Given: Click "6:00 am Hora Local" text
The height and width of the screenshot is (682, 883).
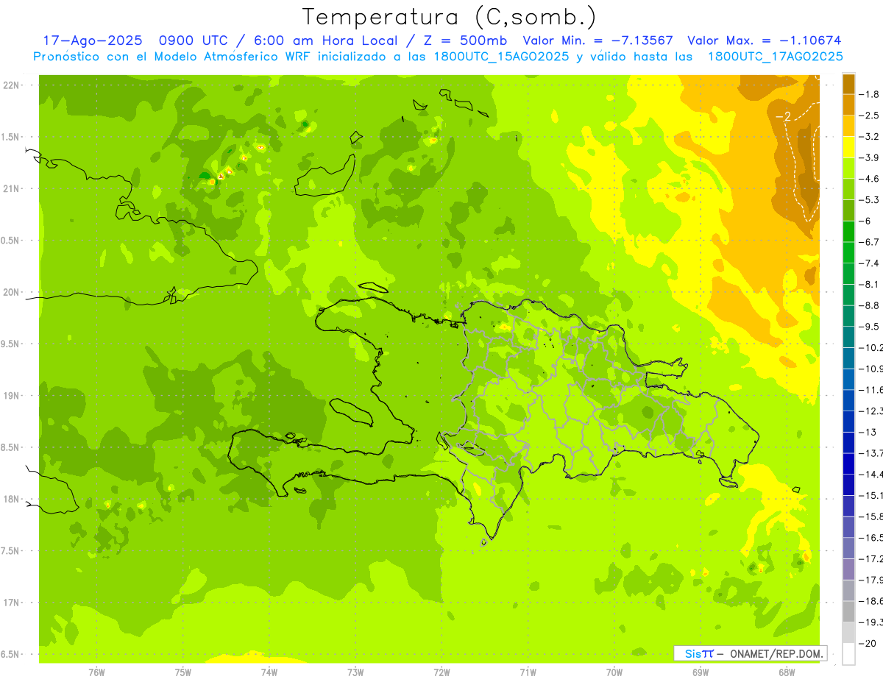Looking at the screenshot, I should click(x=327, y=40).
